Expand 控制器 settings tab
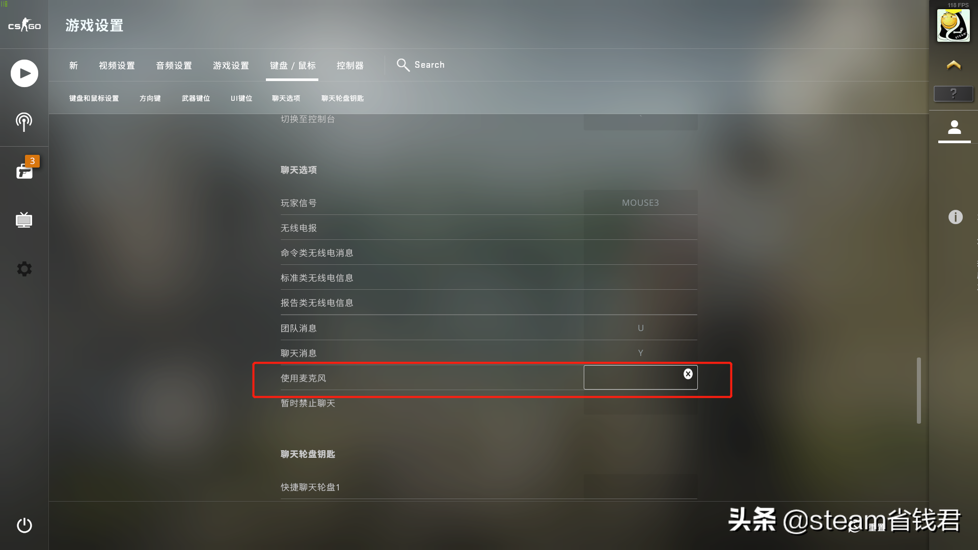Screen dimensions: 978x550 tap(350, 65)
